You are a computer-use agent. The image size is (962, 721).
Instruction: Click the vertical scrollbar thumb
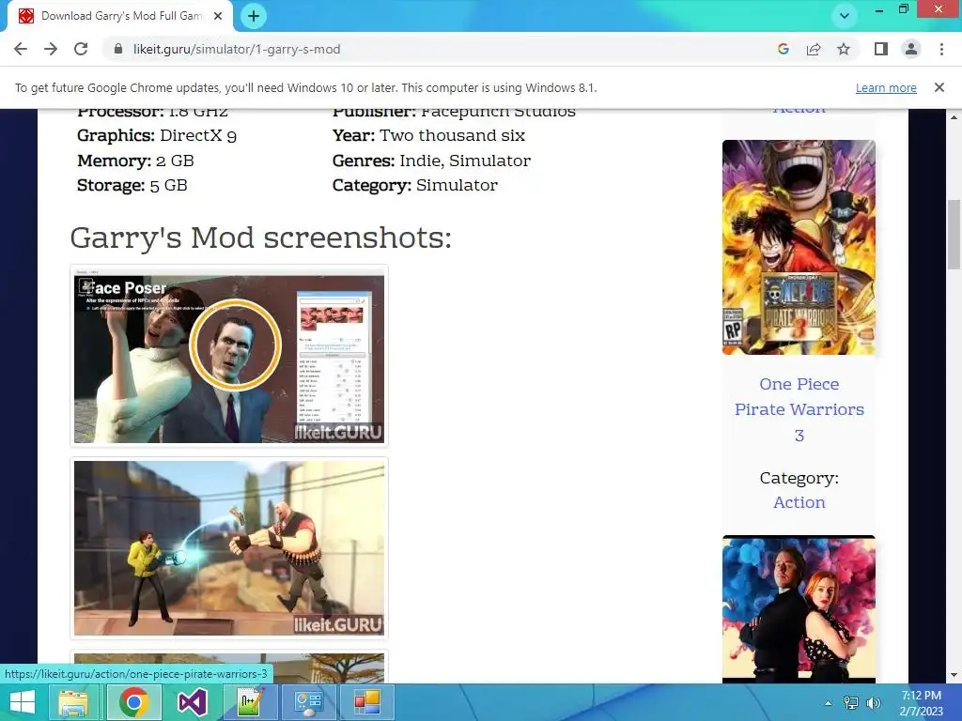tap(954, 234)
